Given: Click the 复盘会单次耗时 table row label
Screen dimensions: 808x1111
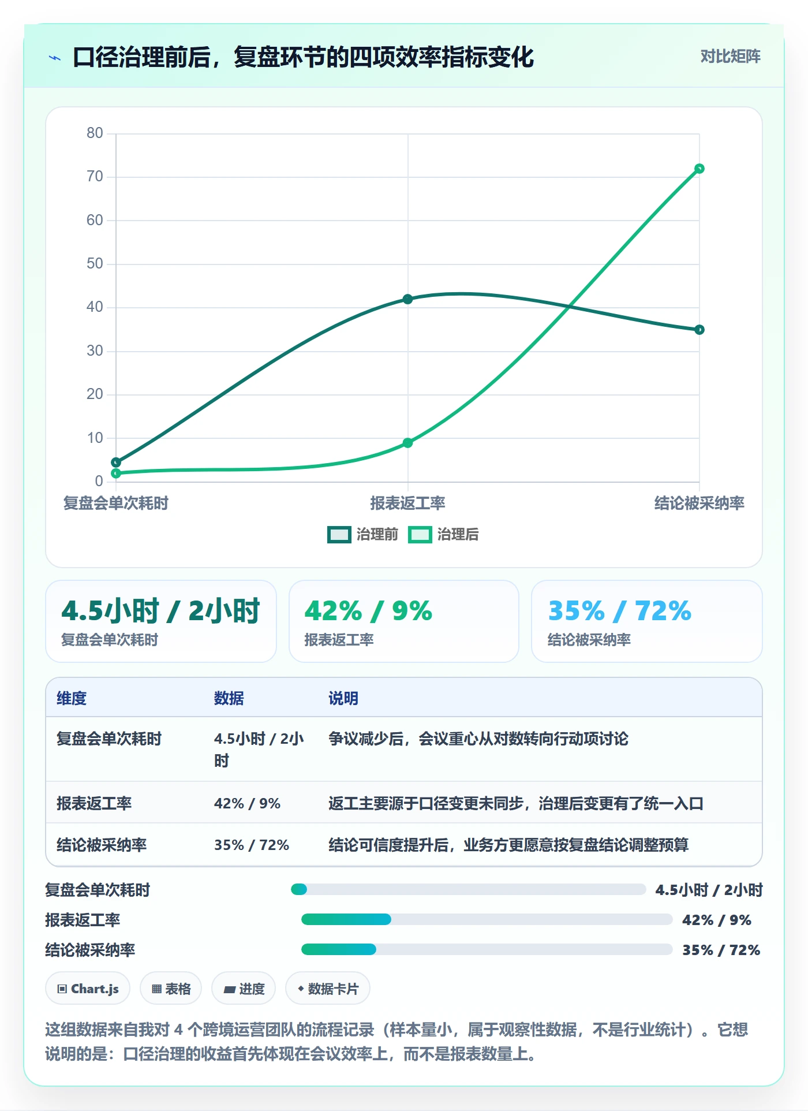Looking at the screenshot, I should (109, 739).
